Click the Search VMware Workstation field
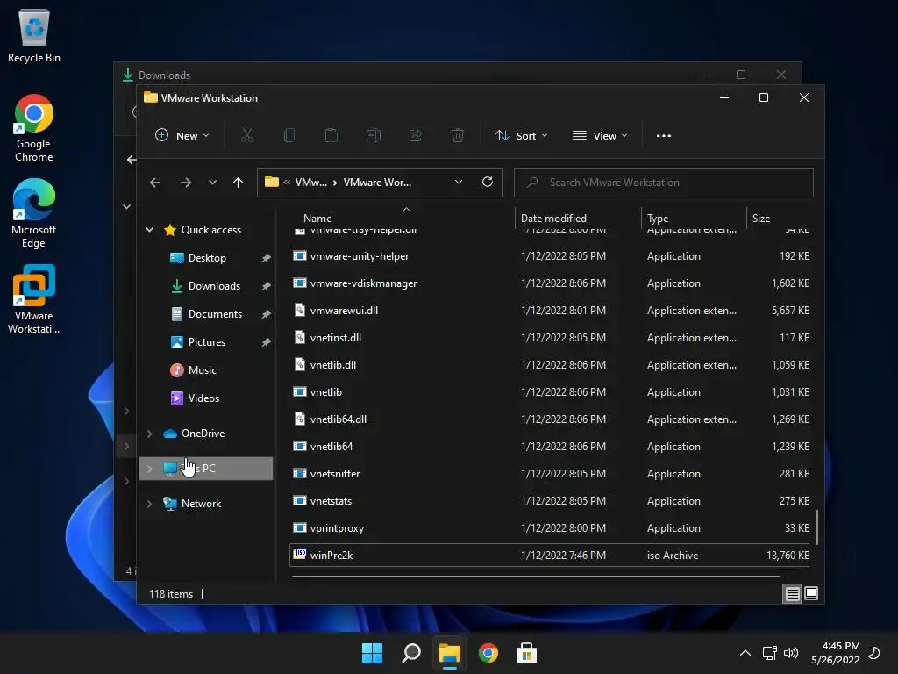898x674 pixels. [x=664, y=183]
